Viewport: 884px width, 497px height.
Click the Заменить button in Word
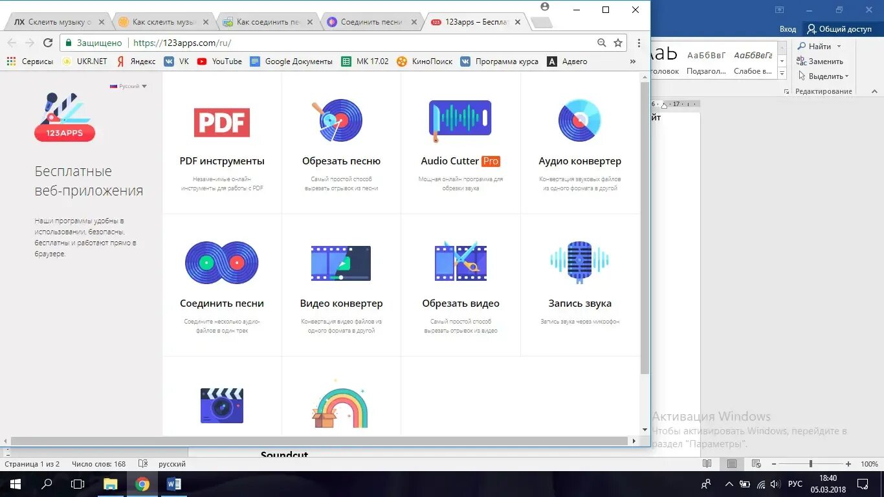tap(821, 61)
